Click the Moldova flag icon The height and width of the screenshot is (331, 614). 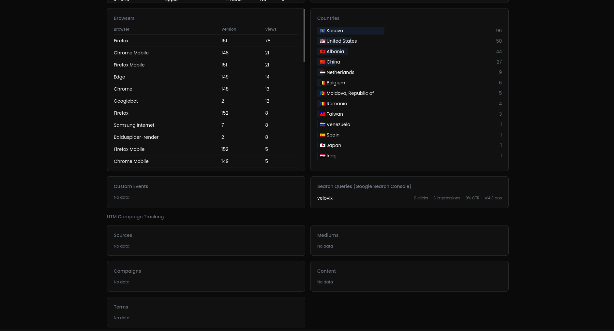[322, 93]
